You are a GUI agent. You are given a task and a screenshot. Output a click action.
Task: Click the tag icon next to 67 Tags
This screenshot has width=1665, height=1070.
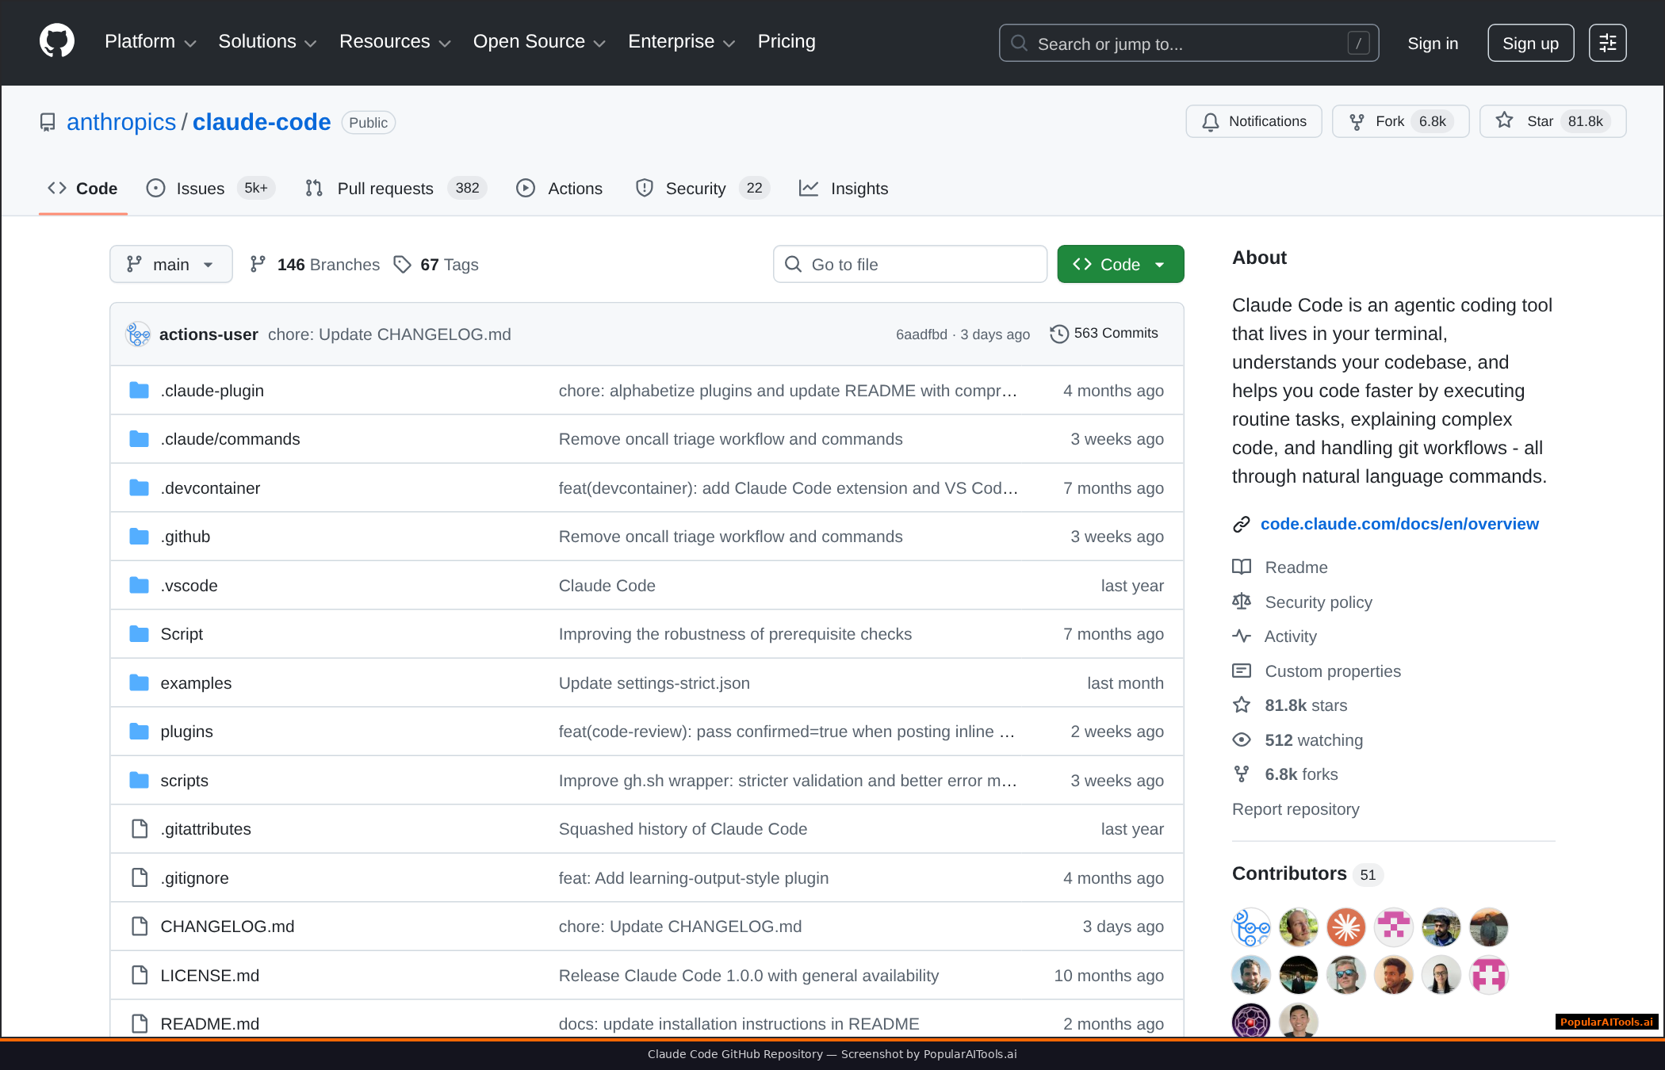coord(403,264)
